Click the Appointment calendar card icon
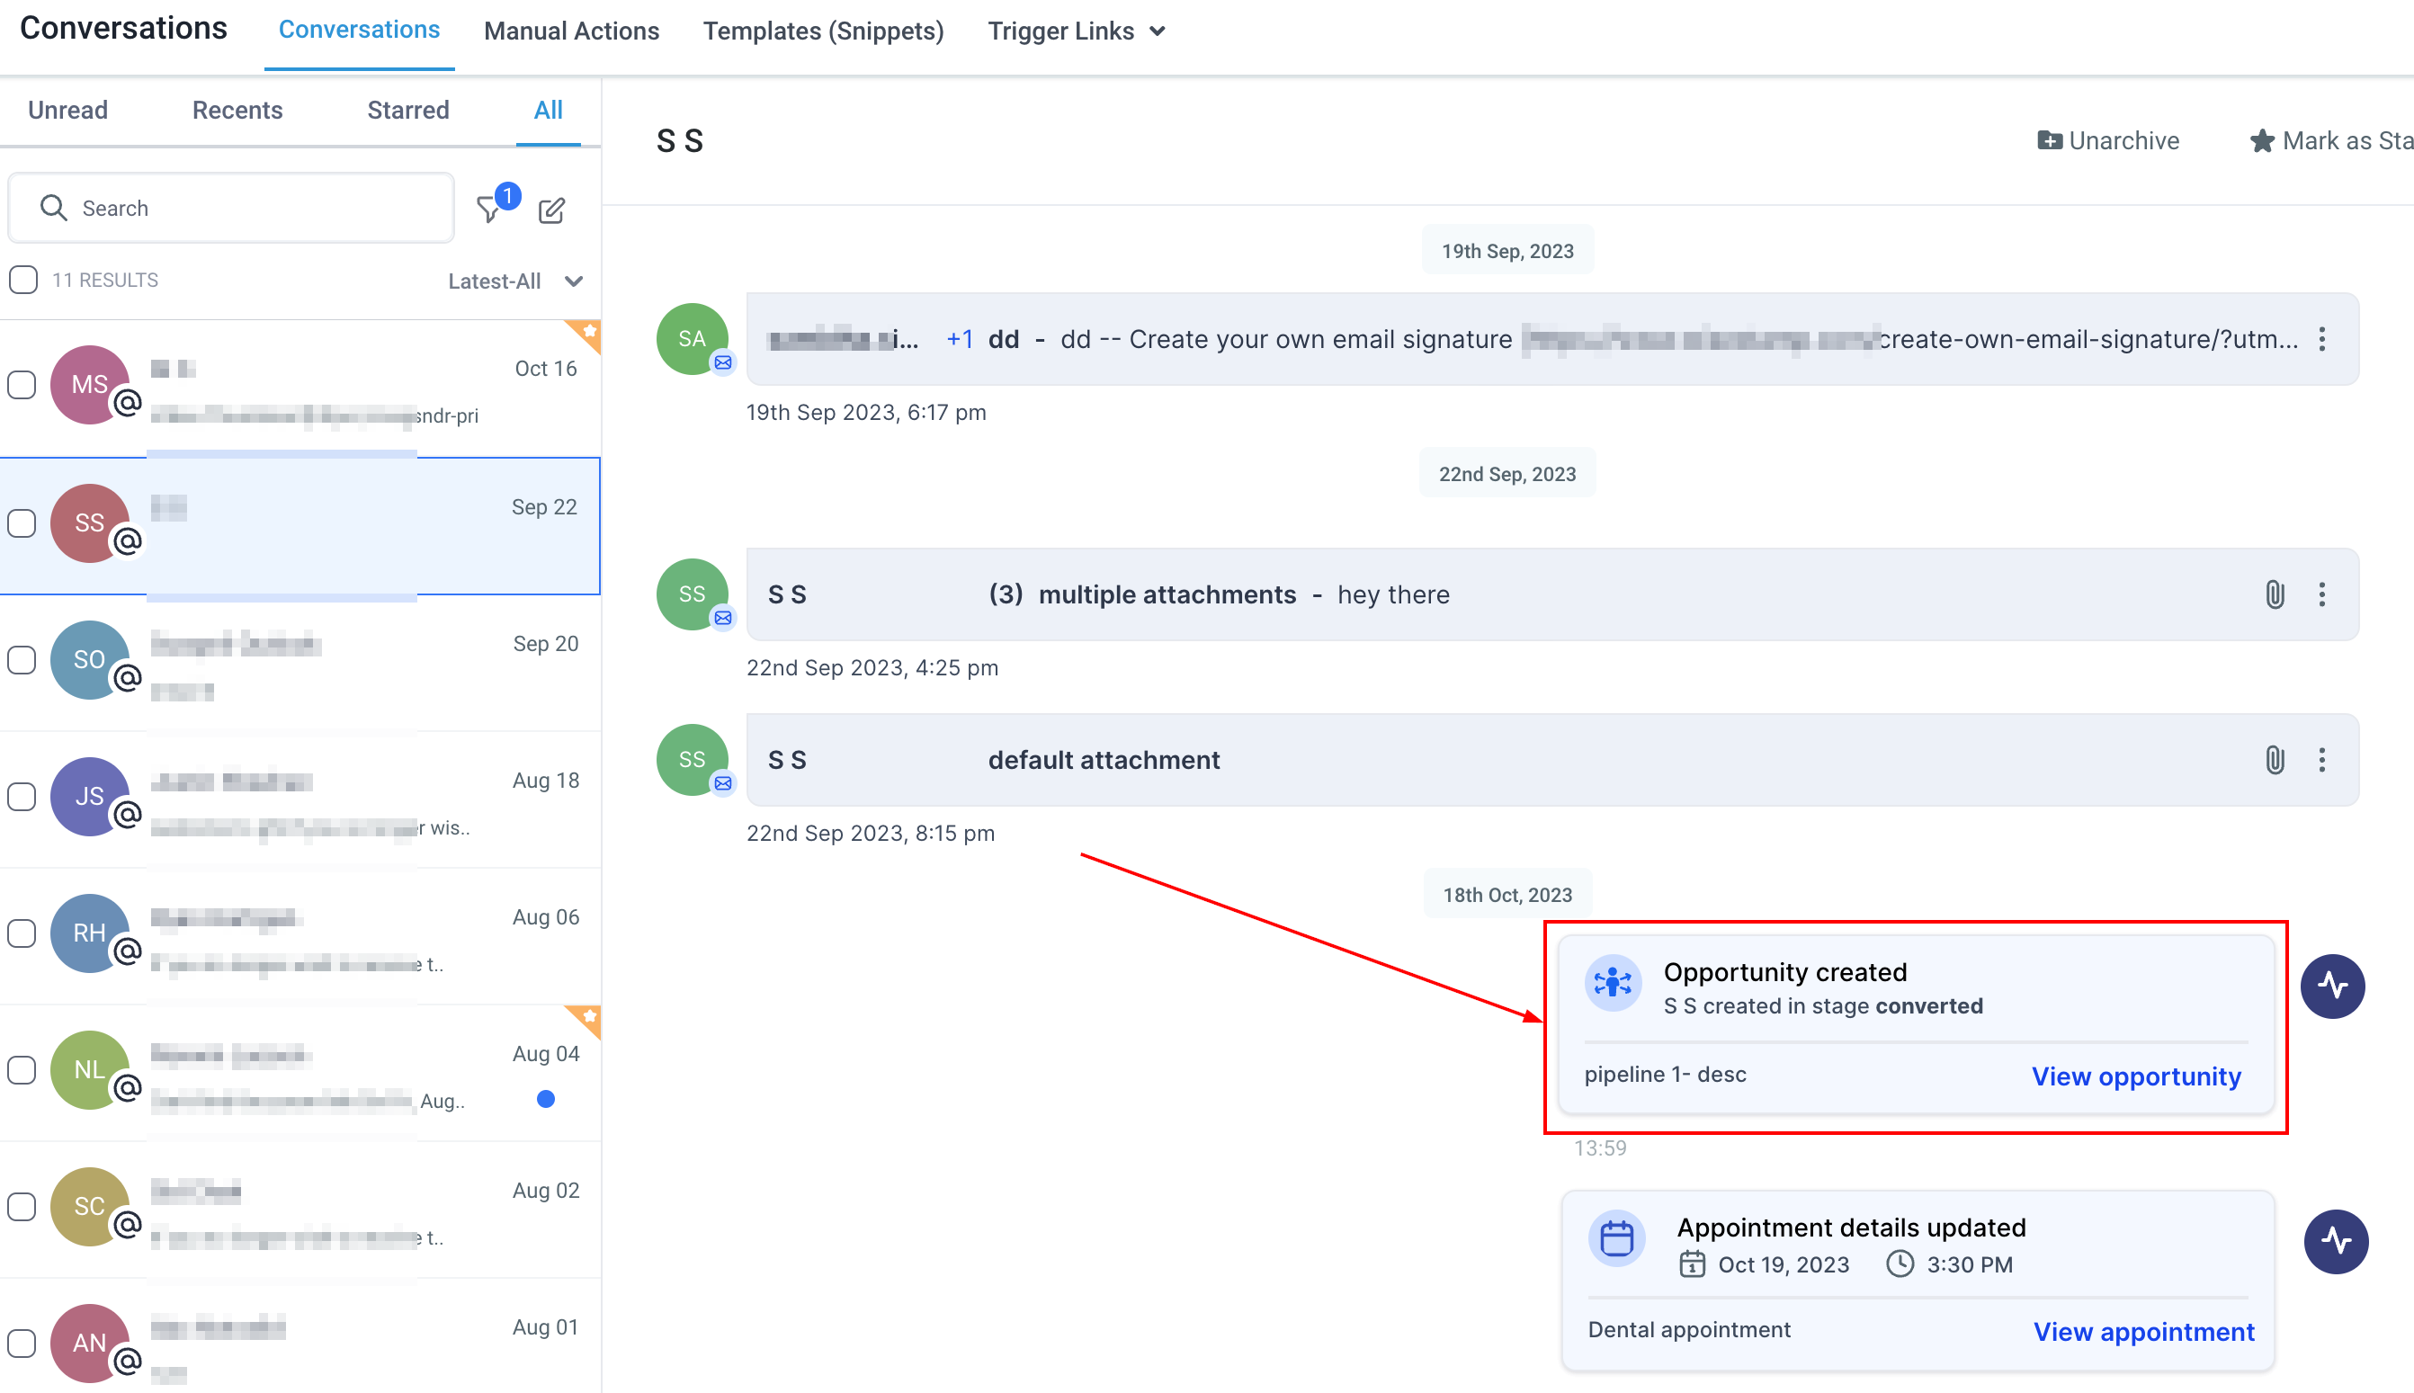Viewport: 2414px width, 1393px height. tap(1617, 1238)
